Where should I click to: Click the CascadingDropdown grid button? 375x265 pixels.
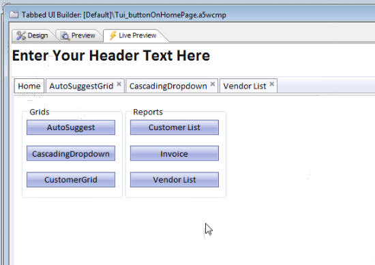(71, 153)
